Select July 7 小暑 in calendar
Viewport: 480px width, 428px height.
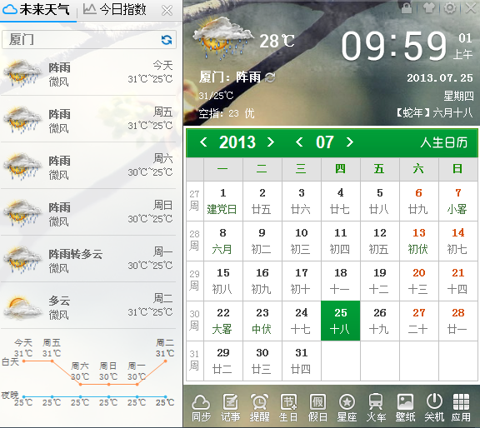pyautogui.click(x=458, y=201)
